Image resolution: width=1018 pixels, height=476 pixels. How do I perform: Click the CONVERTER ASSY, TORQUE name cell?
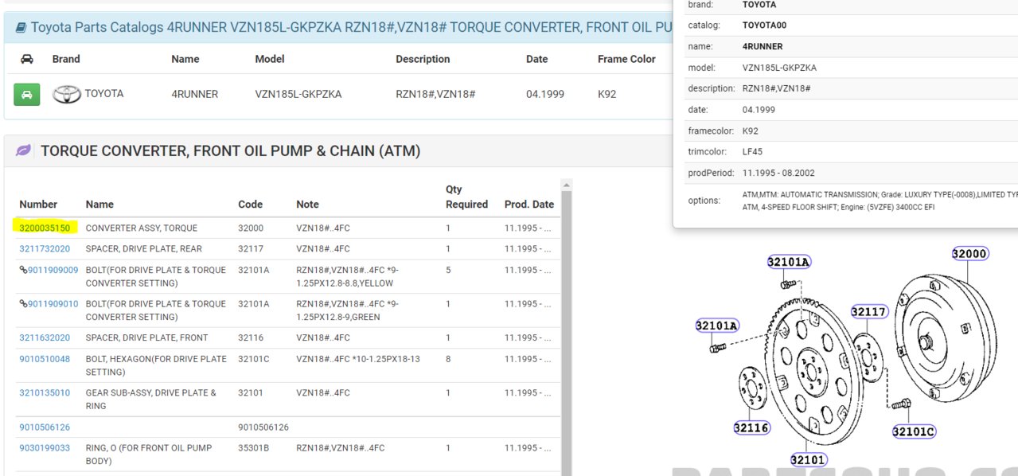pyautogui.click(x=142, y=228)
